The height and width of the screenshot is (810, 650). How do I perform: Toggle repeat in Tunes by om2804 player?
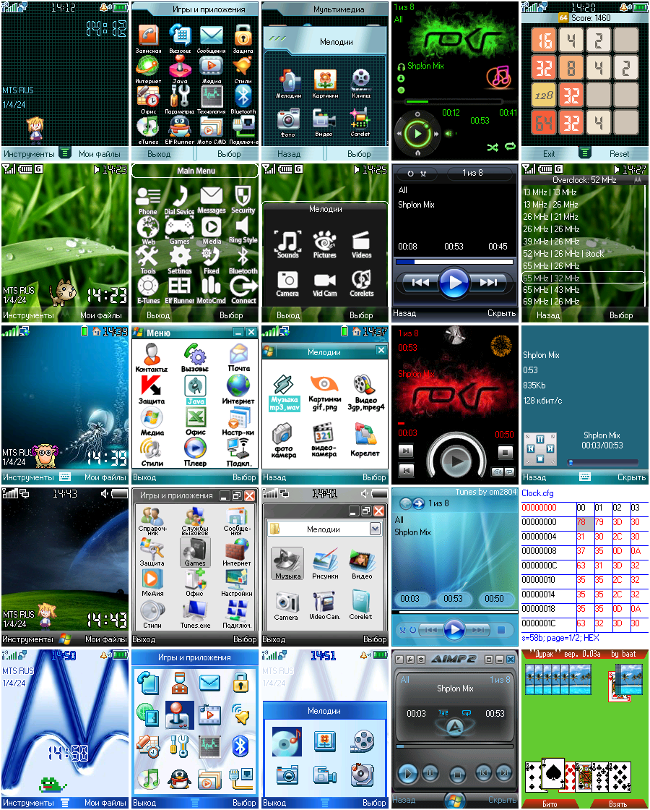[x=412, y=630]
